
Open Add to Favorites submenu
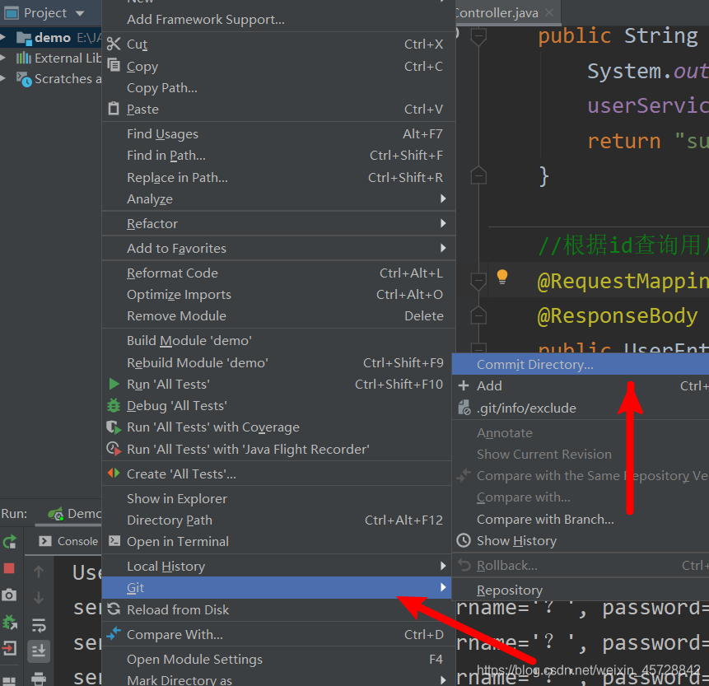(x=278, y=248)
